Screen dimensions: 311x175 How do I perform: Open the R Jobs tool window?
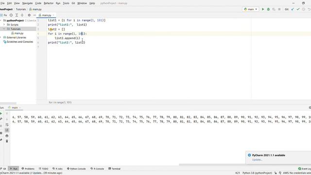[57, 169]
